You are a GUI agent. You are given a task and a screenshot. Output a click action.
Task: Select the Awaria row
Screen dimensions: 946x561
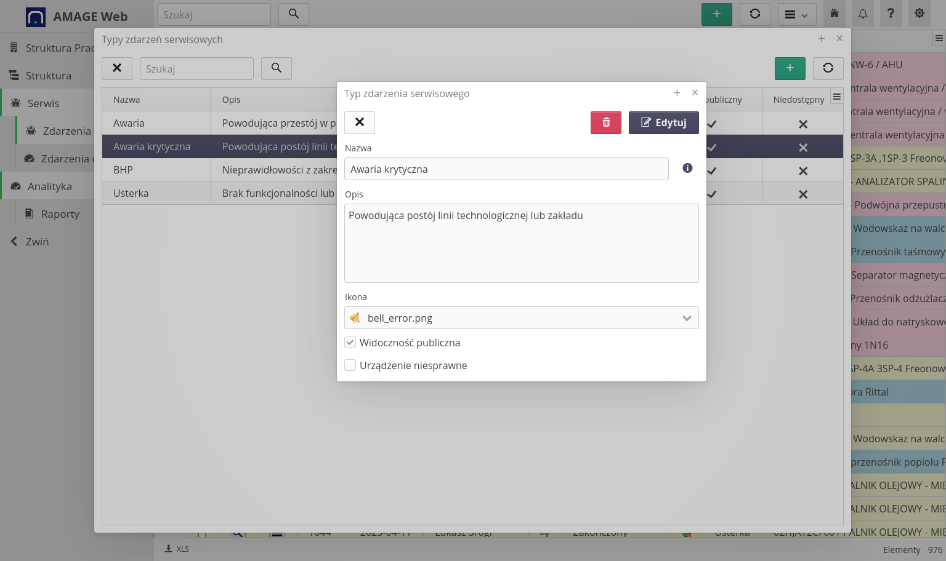472,123
